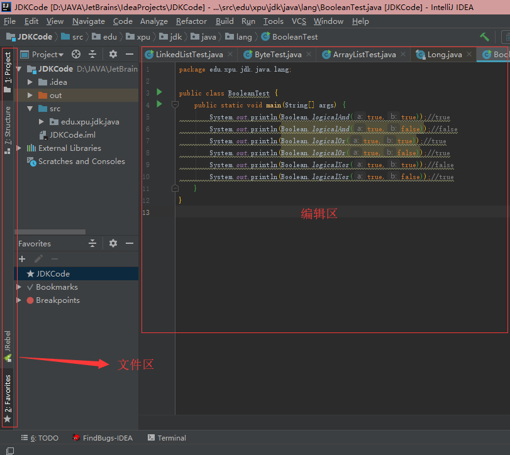Image resolution: width=510 pixels, height=455 pixels.
Task: Expand the .idea folder node
Action: (x=30, y=82)
